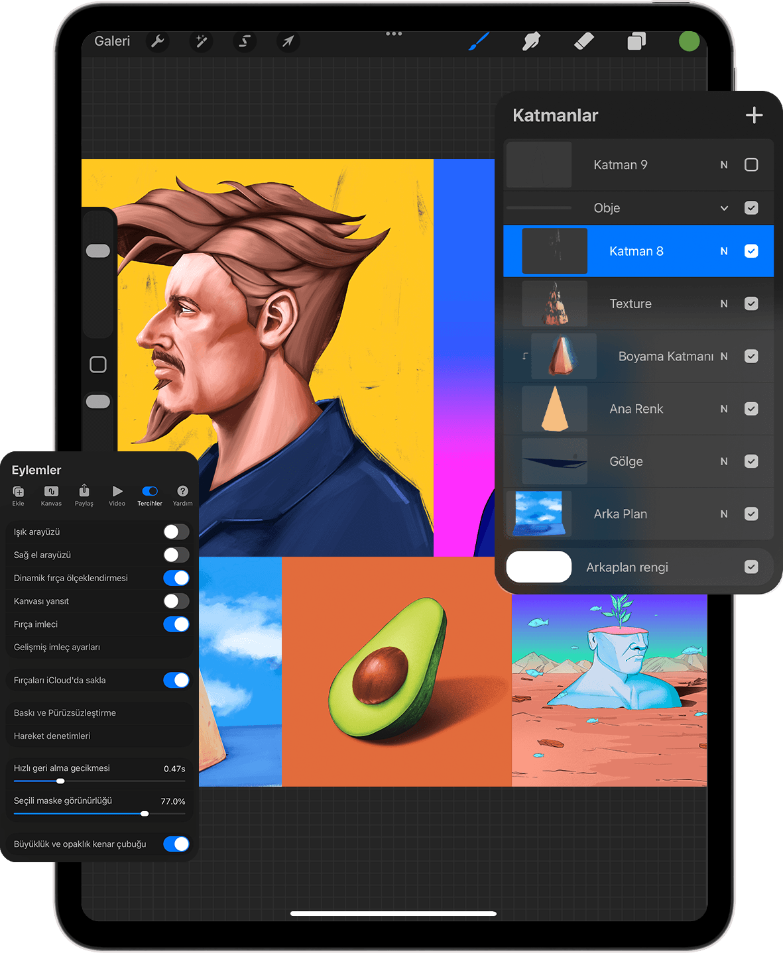Image resolution: width=783 pixels, height=953 pixels.
Task: Select the Katman 9 layer thumbnail
Action: click(x=539, y=164)
